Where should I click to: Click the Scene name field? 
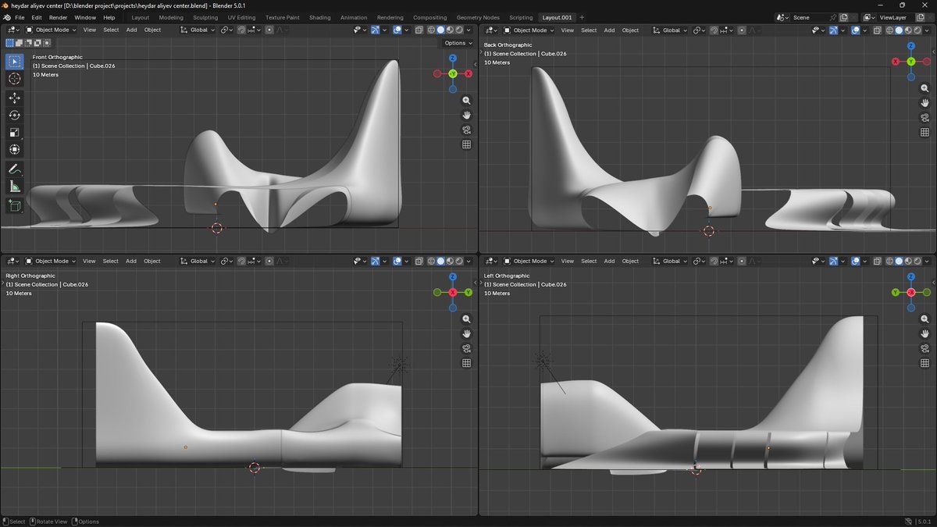(809, 17)
